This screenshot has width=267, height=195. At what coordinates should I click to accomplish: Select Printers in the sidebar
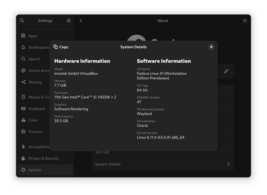point(35,132)
